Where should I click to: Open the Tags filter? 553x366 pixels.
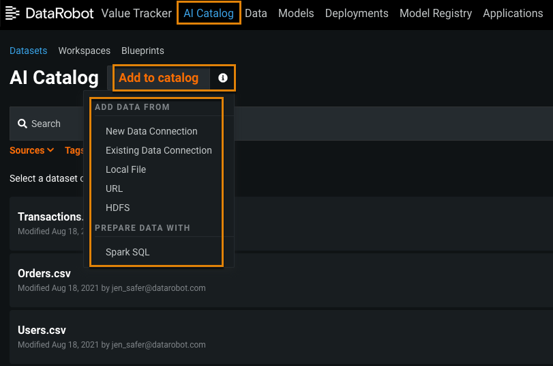coord(74,150)
